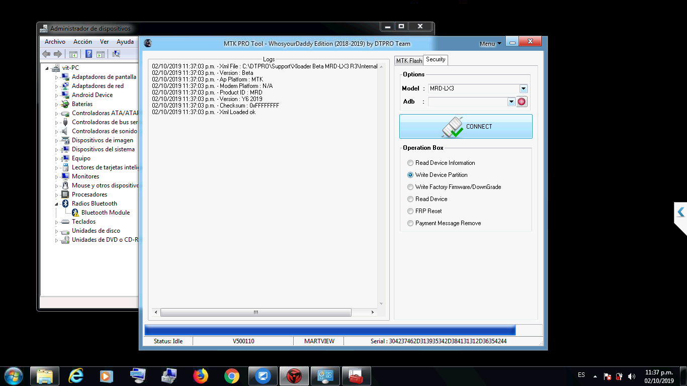Open File Explorer from taskbar
The height and width of the screenshot is (386, 687).
(x=45, y=375)
